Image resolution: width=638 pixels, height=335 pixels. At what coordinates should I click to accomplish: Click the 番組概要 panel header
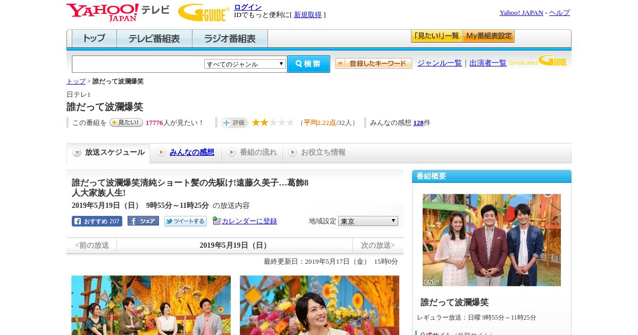click(492, 177)
